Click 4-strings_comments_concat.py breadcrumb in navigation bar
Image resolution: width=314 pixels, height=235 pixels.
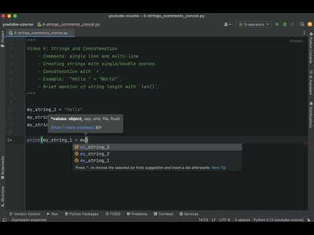(x=69, y=24)
